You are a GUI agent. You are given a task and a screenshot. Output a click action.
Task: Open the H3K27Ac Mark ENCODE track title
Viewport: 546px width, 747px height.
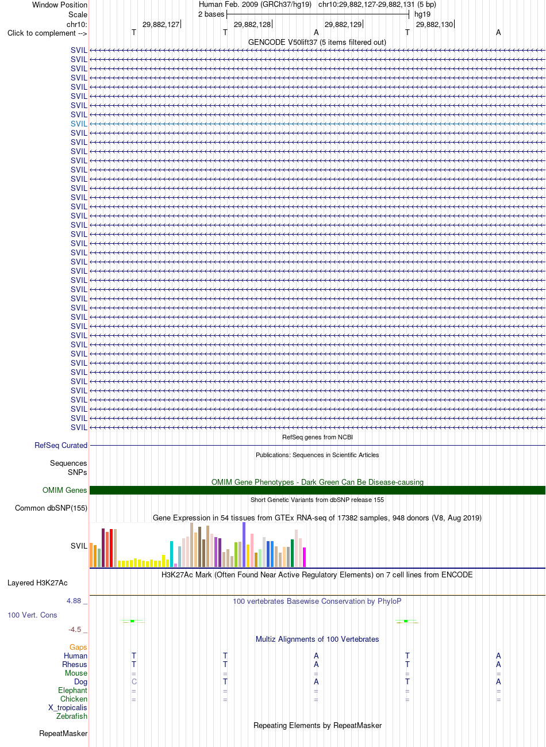317,574
